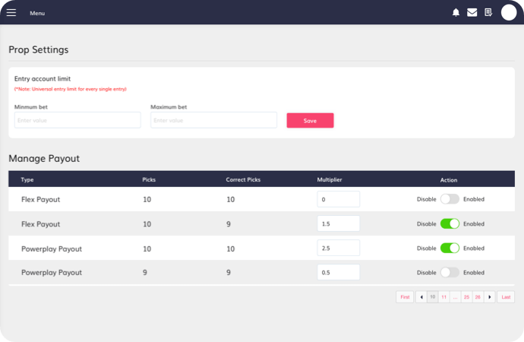Focus the Maximum bet input field
The height and width of the screenshot is (342, 524).
(213, 120)
